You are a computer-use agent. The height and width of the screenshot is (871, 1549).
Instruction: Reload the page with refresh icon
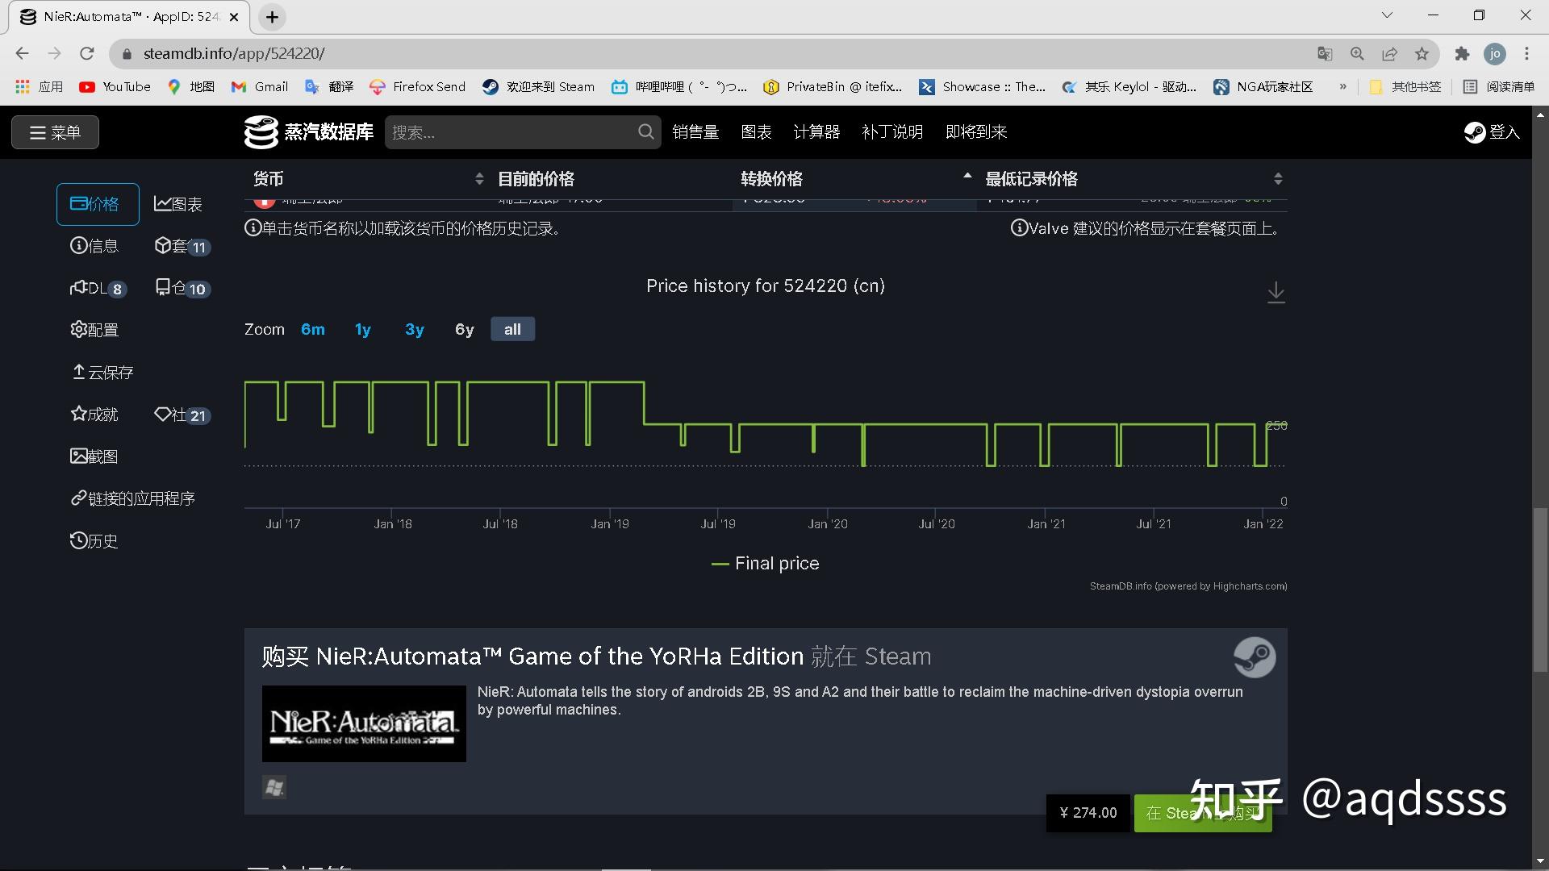87,54
